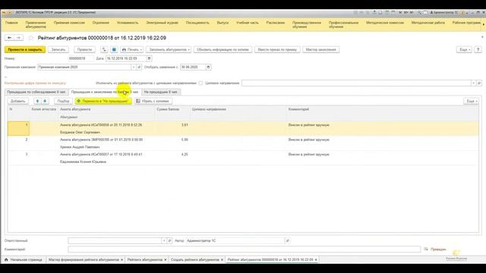Switch to 'Проходящие по собеседованию' tab
Image resolution: width=486 pixels, height=273 pixels.
click(x=36, y=92)
